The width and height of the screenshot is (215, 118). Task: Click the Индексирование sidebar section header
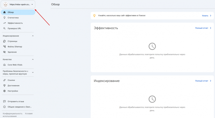pos(11,36)
